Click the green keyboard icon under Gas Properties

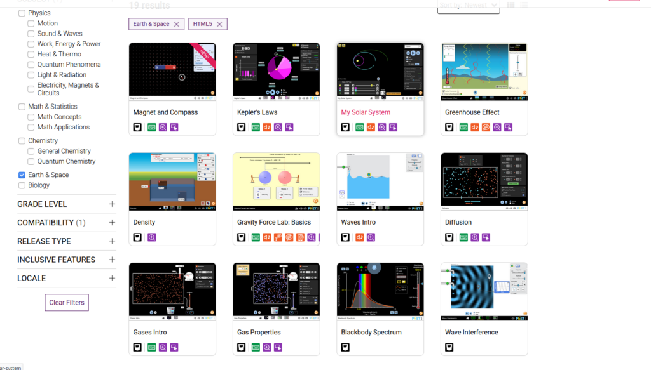(x=255, y=347)
